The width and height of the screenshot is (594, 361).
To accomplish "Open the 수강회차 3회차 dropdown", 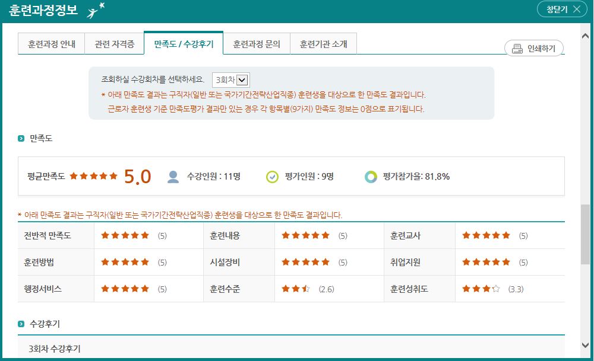I will click(x=232, y=79).
